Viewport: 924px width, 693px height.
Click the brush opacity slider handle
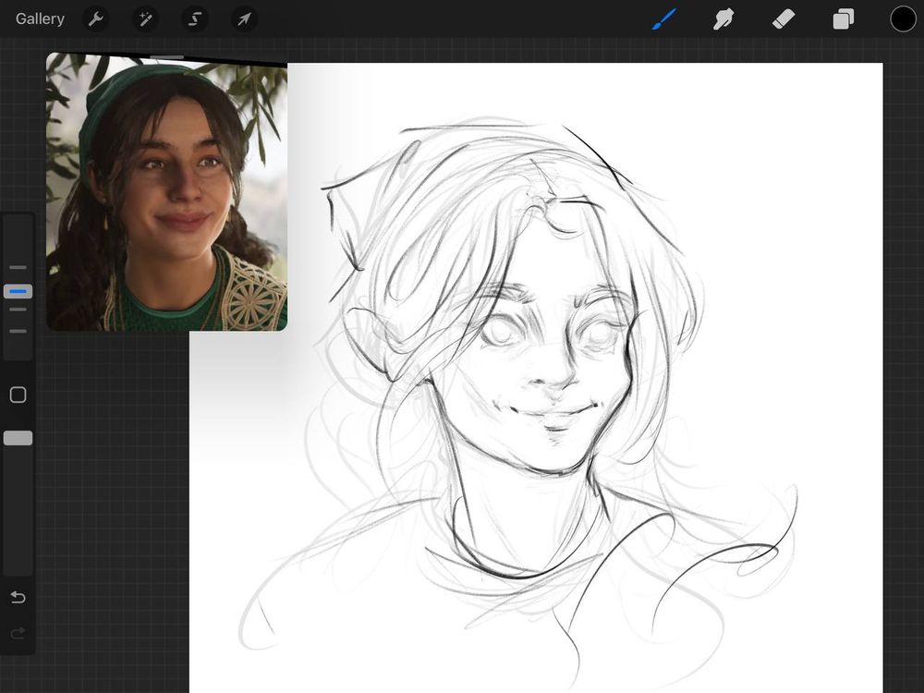[x=18, y=438]
